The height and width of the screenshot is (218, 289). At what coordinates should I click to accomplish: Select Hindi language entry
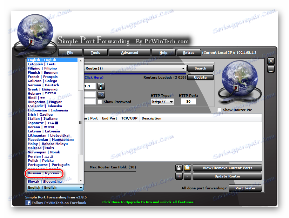click(52, 98)
